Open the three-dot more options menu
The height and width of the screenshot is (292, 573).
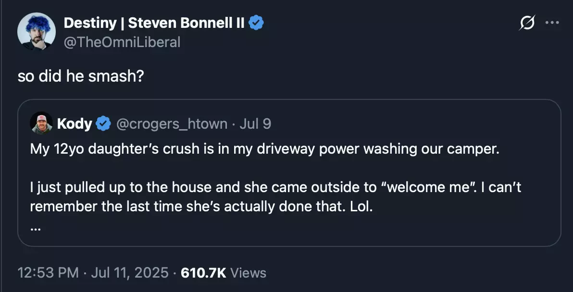tap(552, 23)
